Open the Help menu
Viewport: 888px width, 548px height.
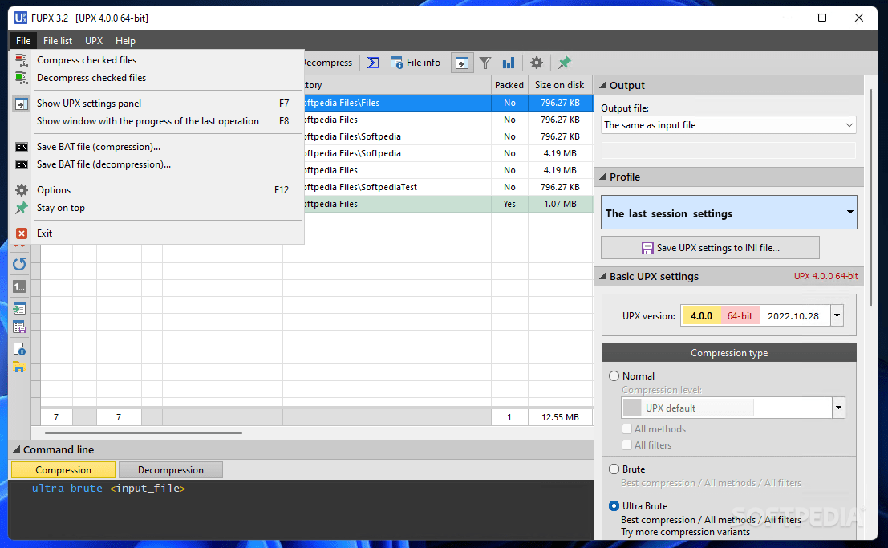point(125,41)
